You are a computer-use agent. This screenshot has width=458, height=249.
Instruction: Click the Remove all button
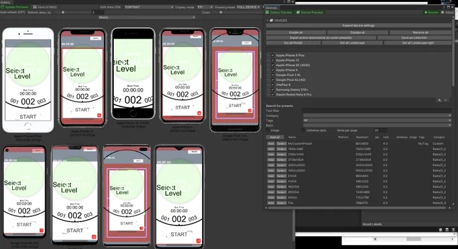click(420, 32)
